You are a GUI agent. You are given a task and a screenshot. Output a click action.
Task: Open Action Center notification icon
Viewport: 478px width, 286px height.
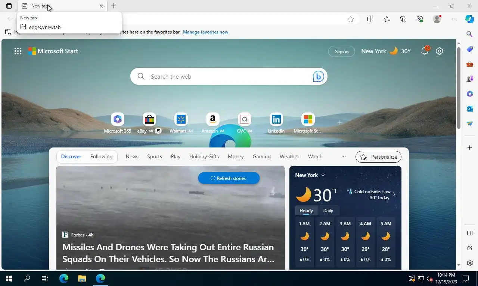(x=466, y=279)
